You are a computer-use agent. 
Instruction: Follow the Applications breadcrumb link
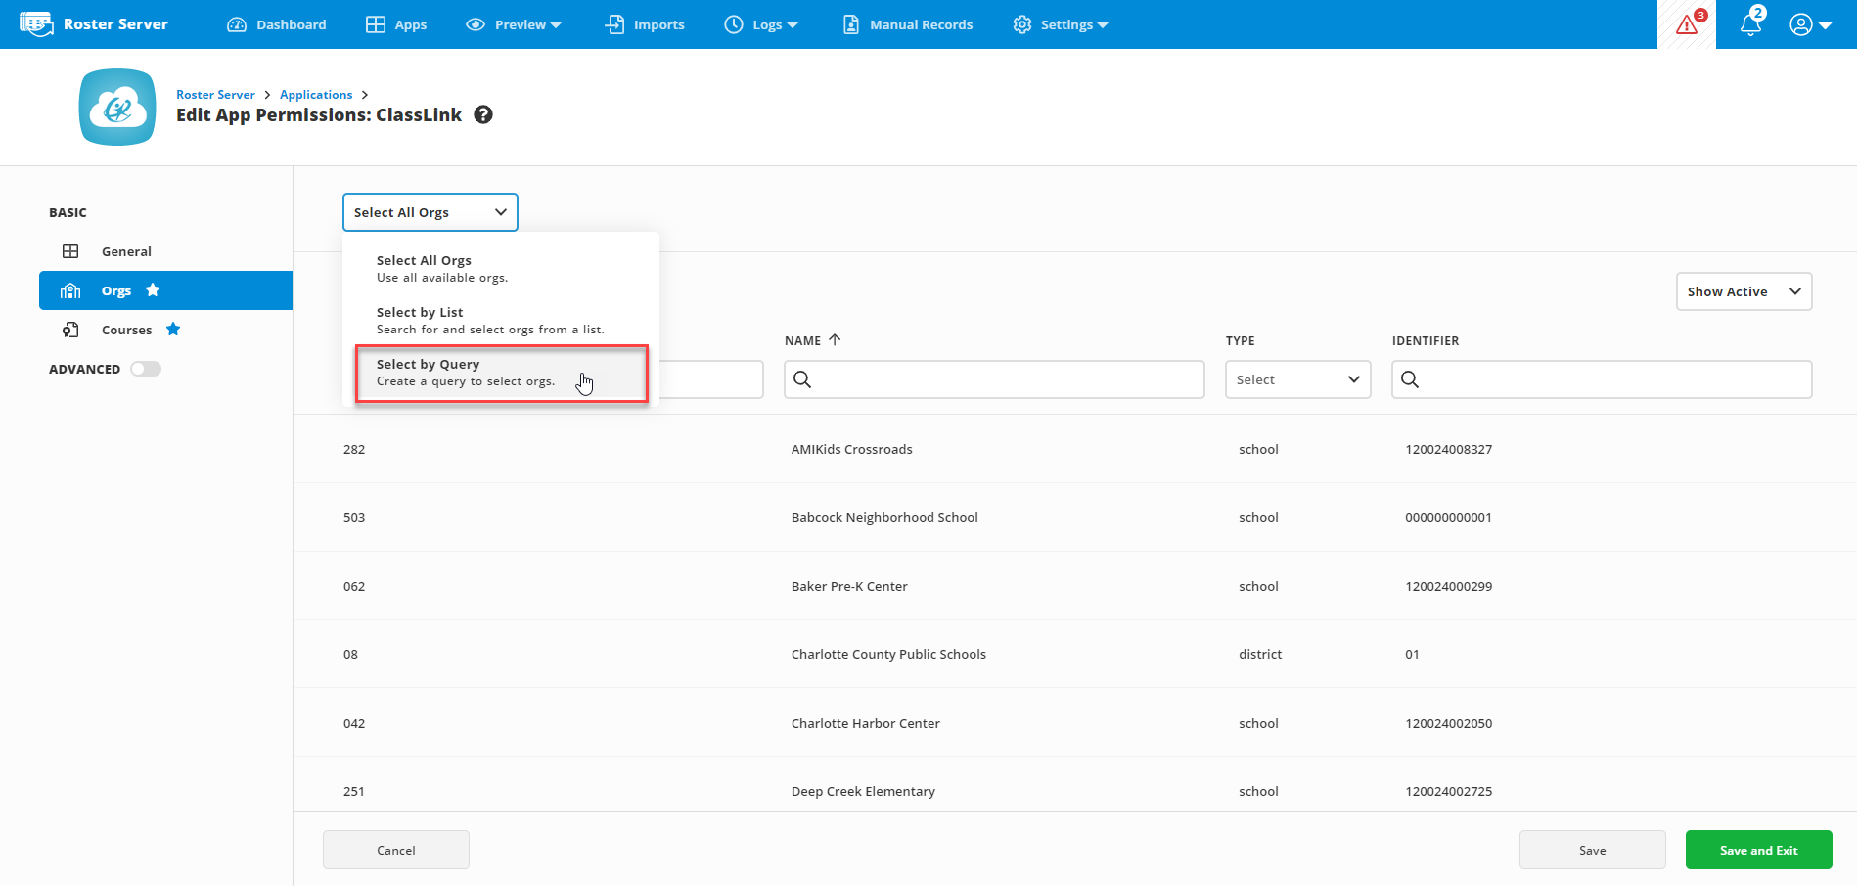coord(316,95)
